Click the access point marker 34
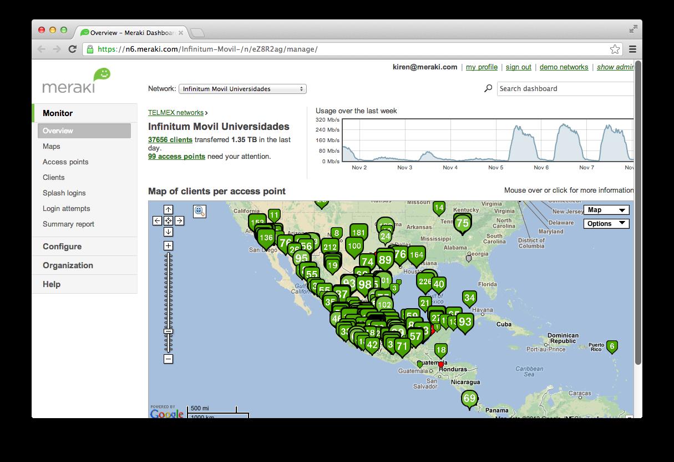 coord(469,298)
